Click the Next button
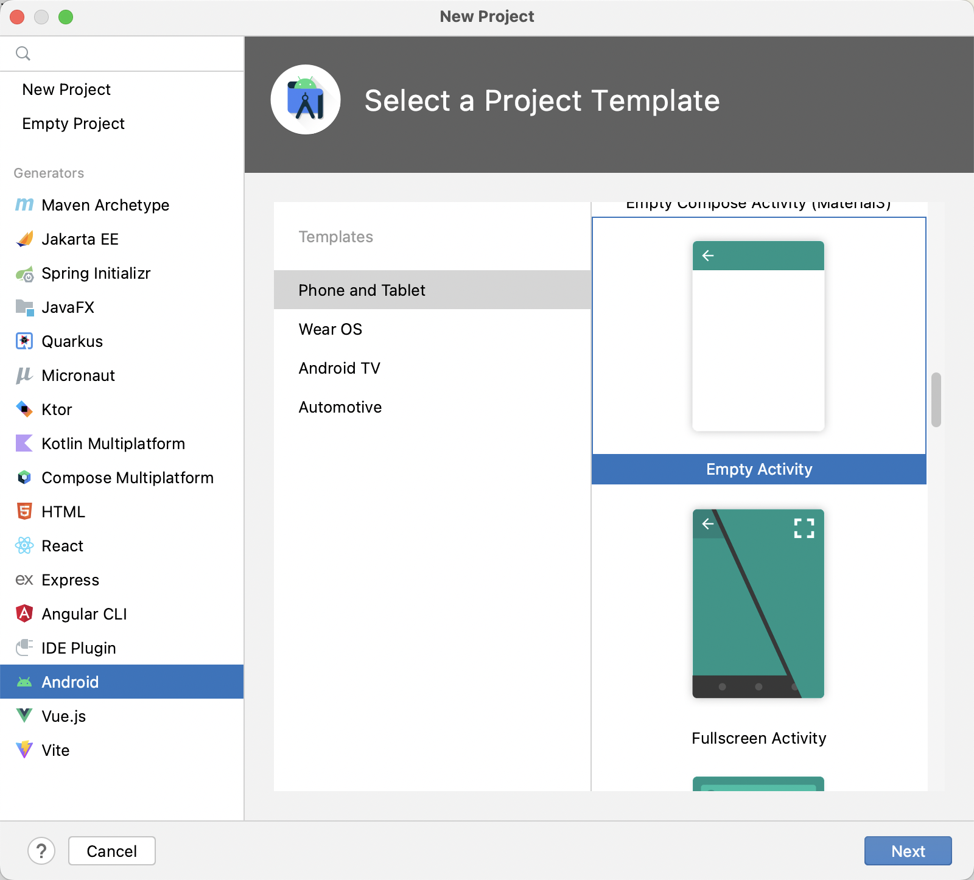 (x=908, y=851)
